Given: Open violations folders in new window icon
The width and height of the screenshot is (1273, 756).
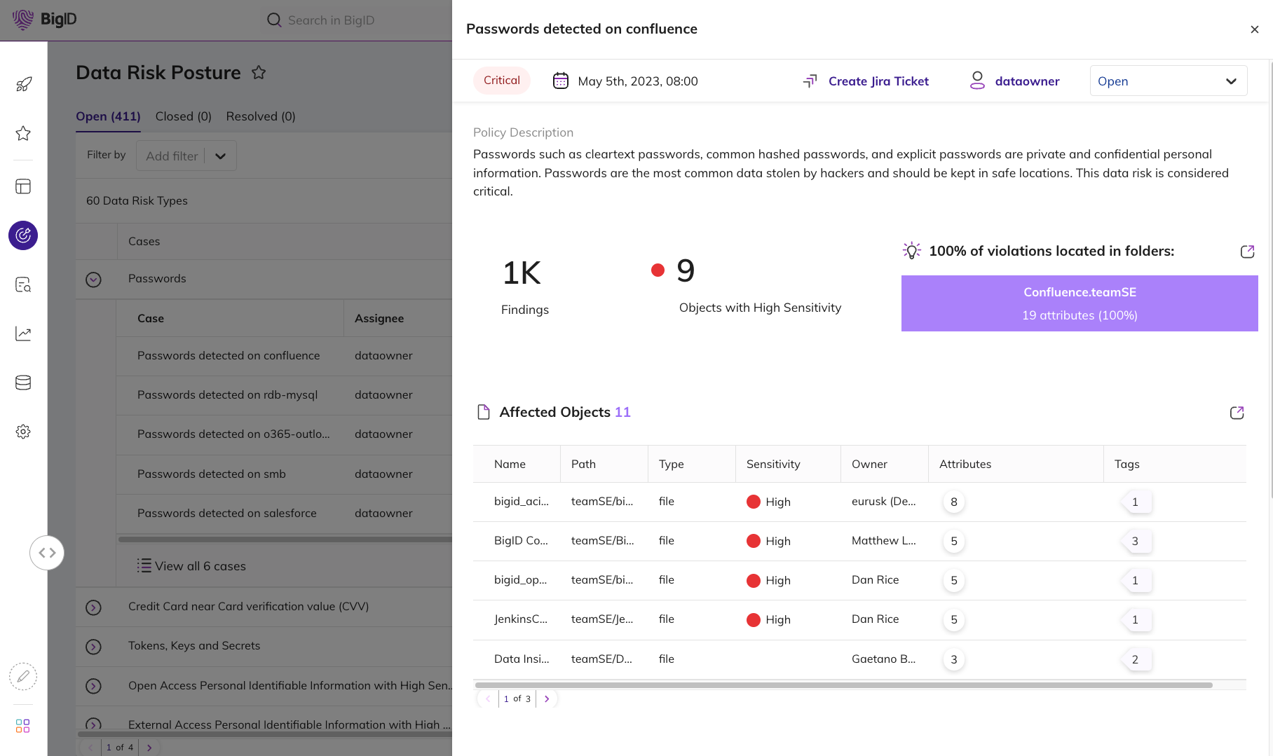Looking at the screenshot, I should [1247, 252].
